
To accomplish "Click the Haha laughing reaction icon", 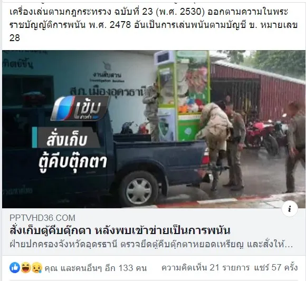I will [x=26, y=267].
